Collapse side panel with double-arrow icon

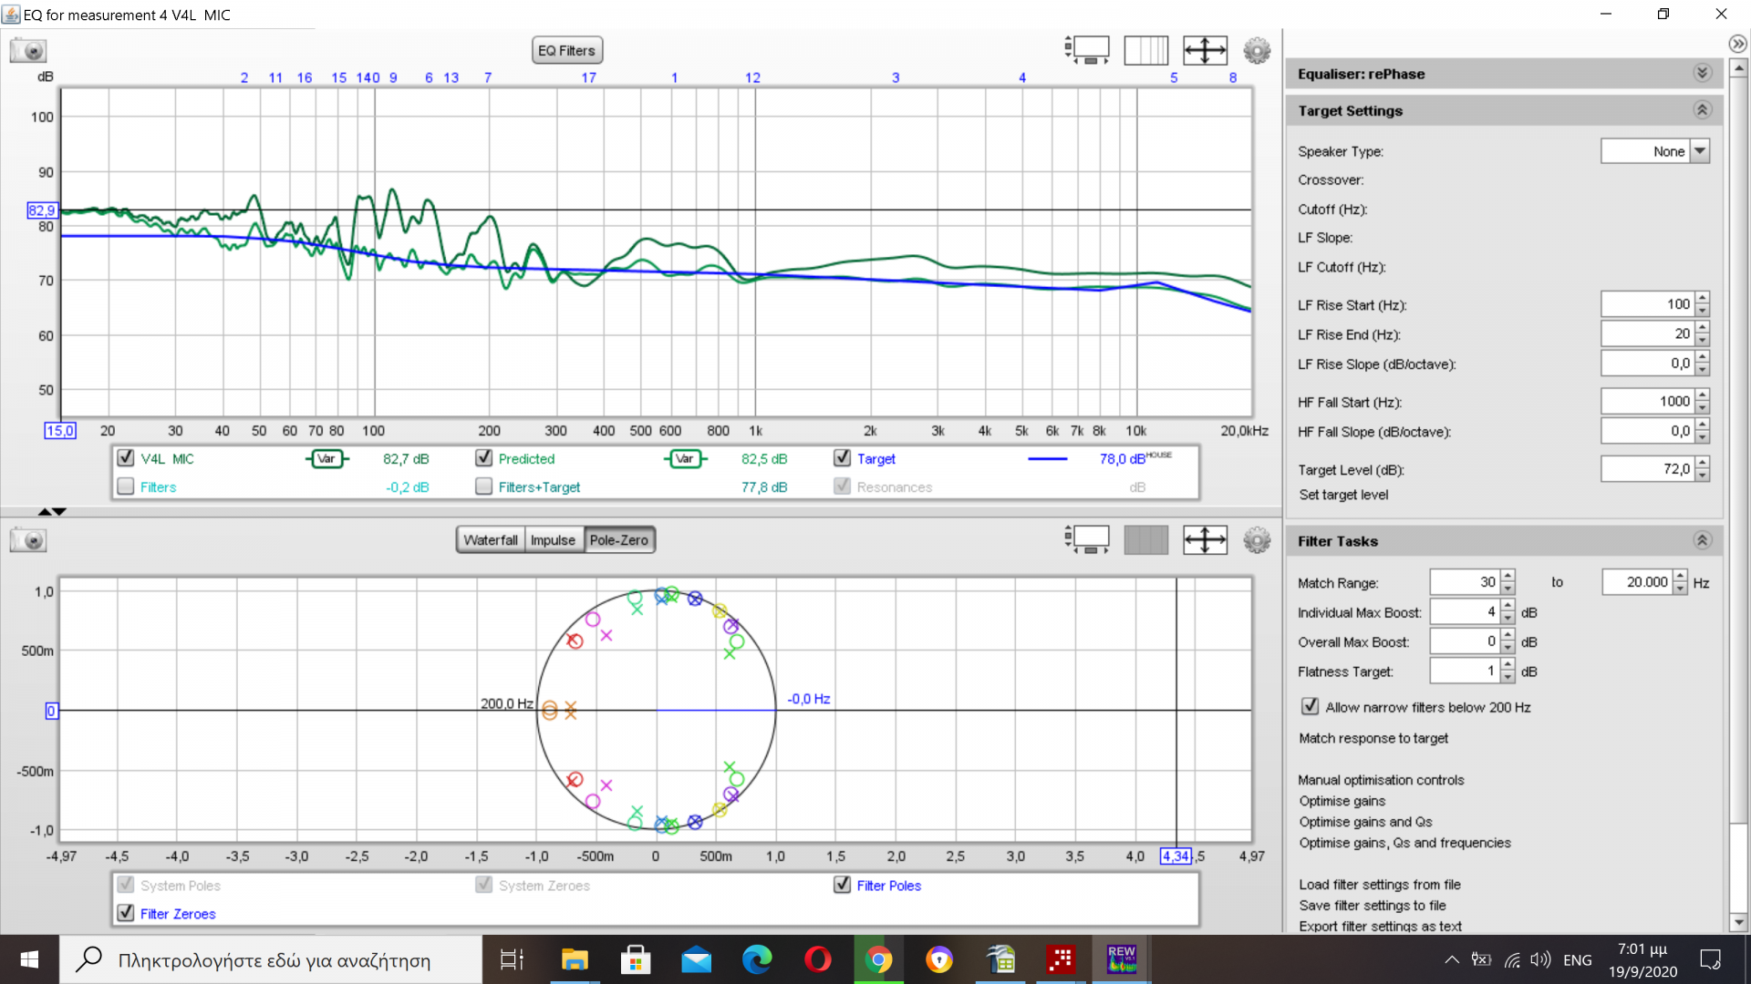(1737, 44)
